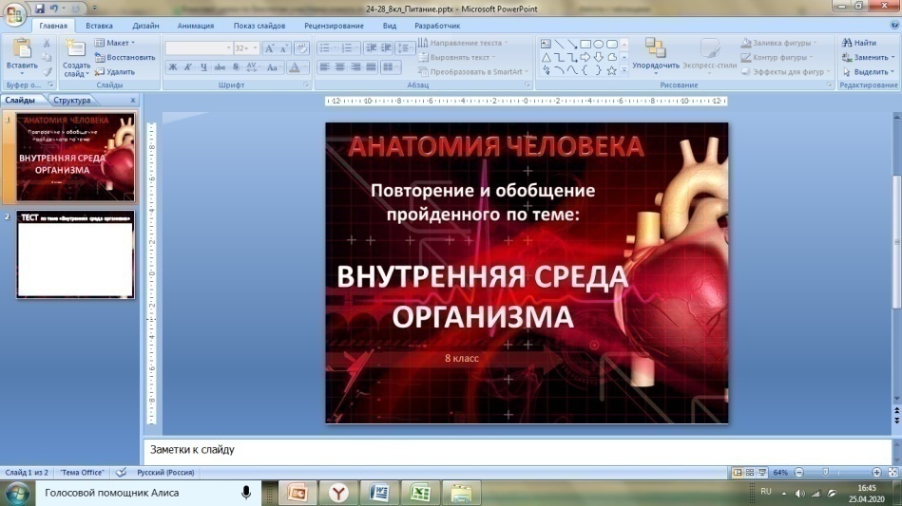Open the Макет layout dropdown
The height and width of the screenshot is (506, 902).
click(x=119, y=43)
